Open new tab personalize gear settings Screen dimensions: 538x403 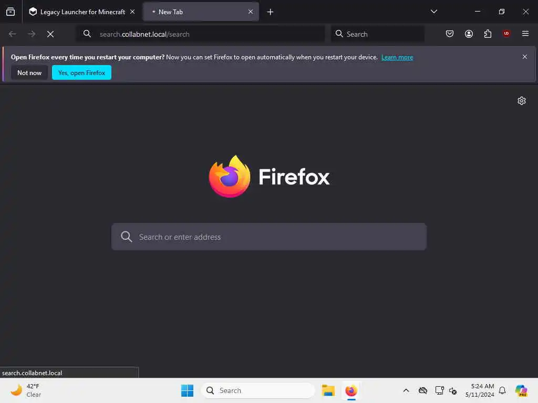tap(522, 101)
